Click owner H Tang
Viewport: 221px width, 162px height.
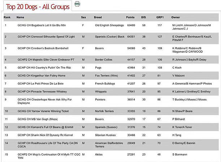point(177,135)
